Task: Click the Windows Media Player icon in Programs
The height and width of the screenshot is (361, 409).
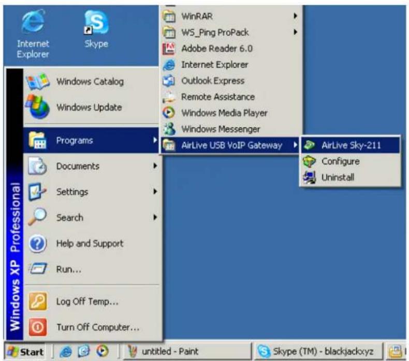Action: (x=169, y=113)
